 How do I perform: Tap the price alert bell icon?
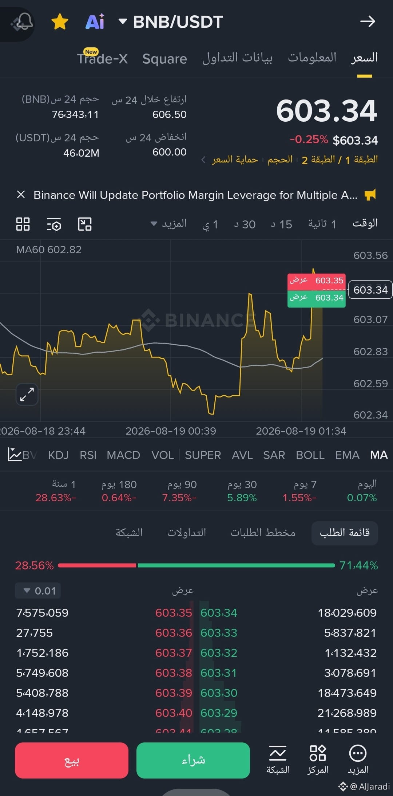click(24, 21)
